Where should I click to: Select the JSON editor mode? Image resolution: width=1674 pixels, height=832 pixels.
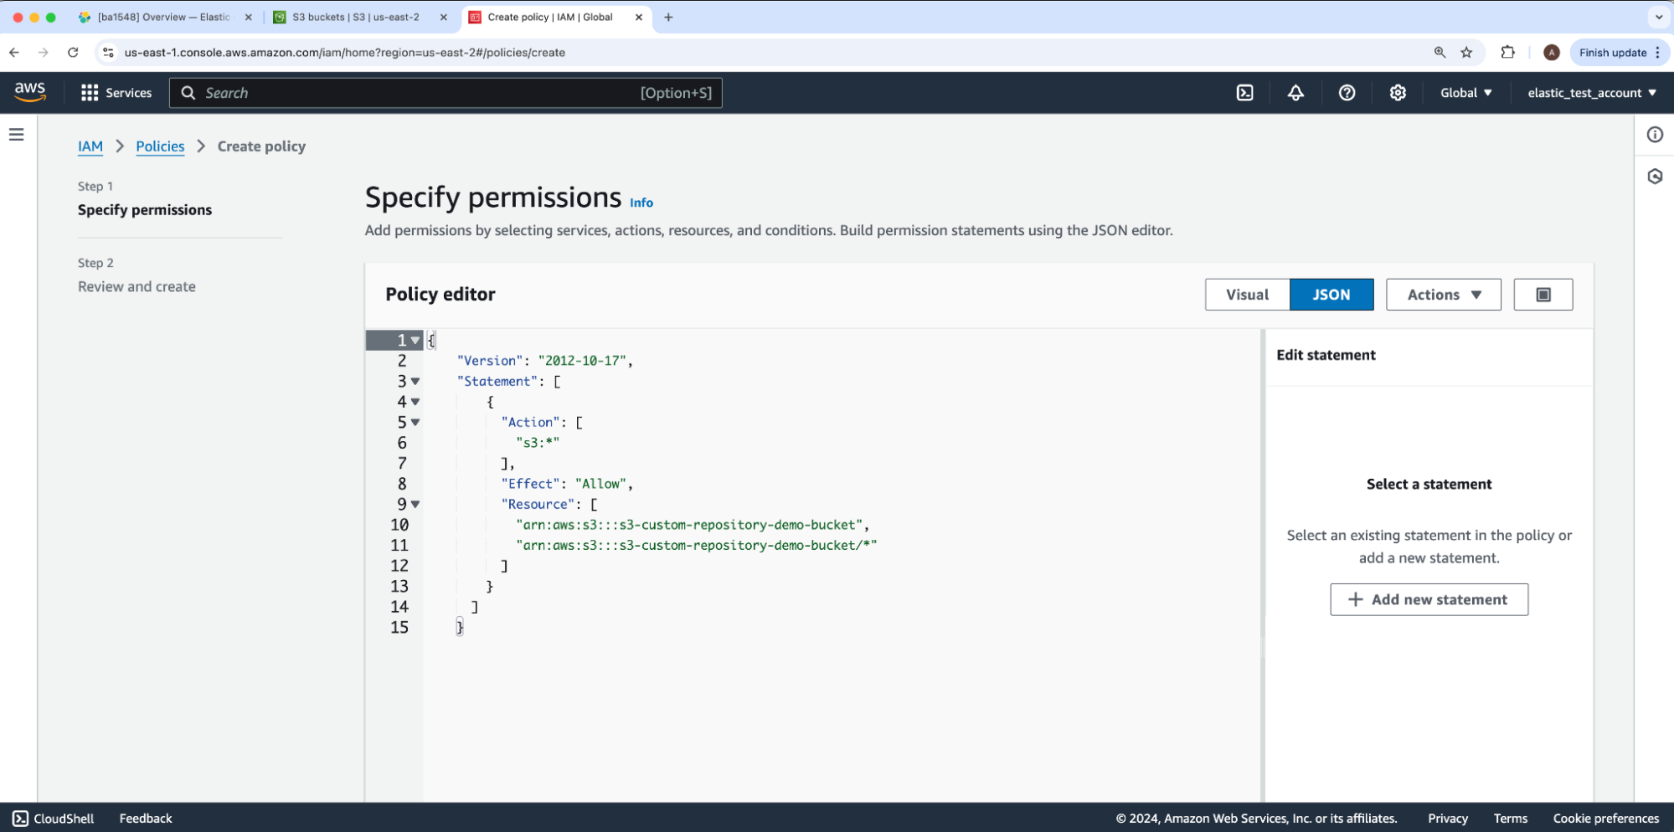pos(1331,295)
